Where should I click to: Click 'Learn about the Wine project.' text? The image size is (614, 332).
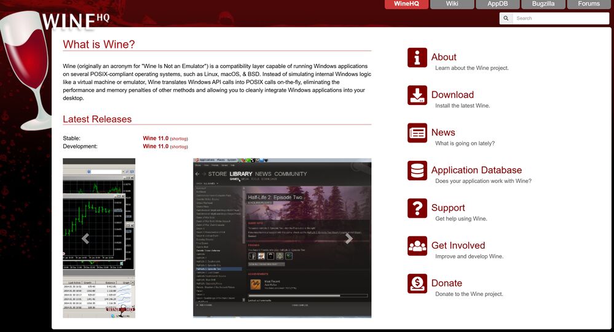pyautogui.click(x=472, y=68)
